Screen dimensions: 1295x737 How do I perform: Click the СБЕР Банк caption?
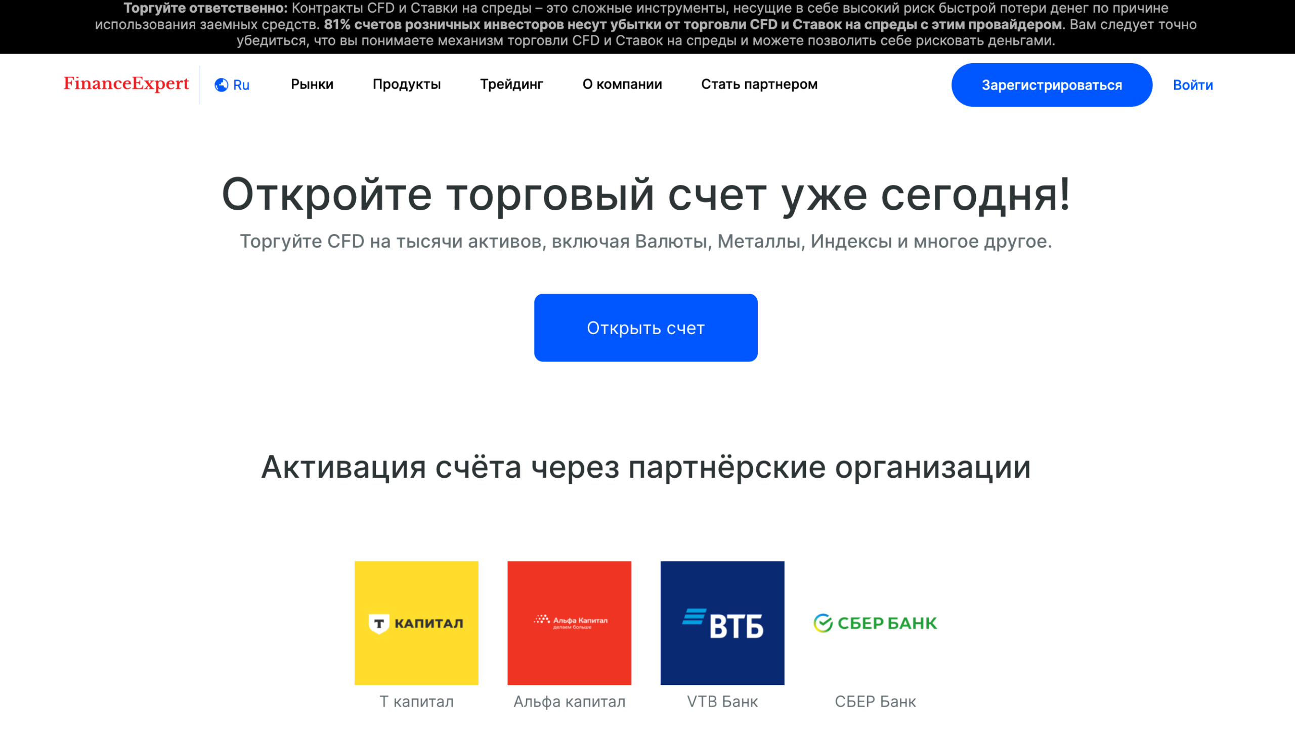(x=875, y=702)
